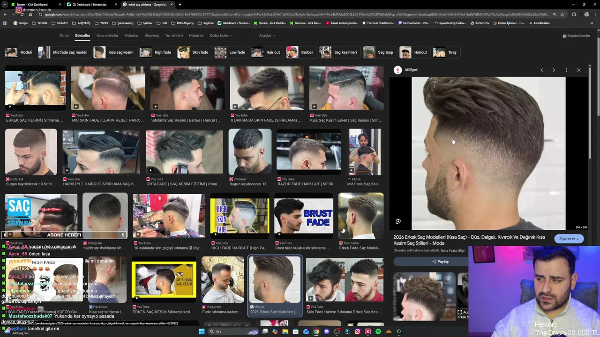Open 8 DAKİKA DA SKİN FADE thumbnail
Screen dimensions: 600x337
click(267, 88)
